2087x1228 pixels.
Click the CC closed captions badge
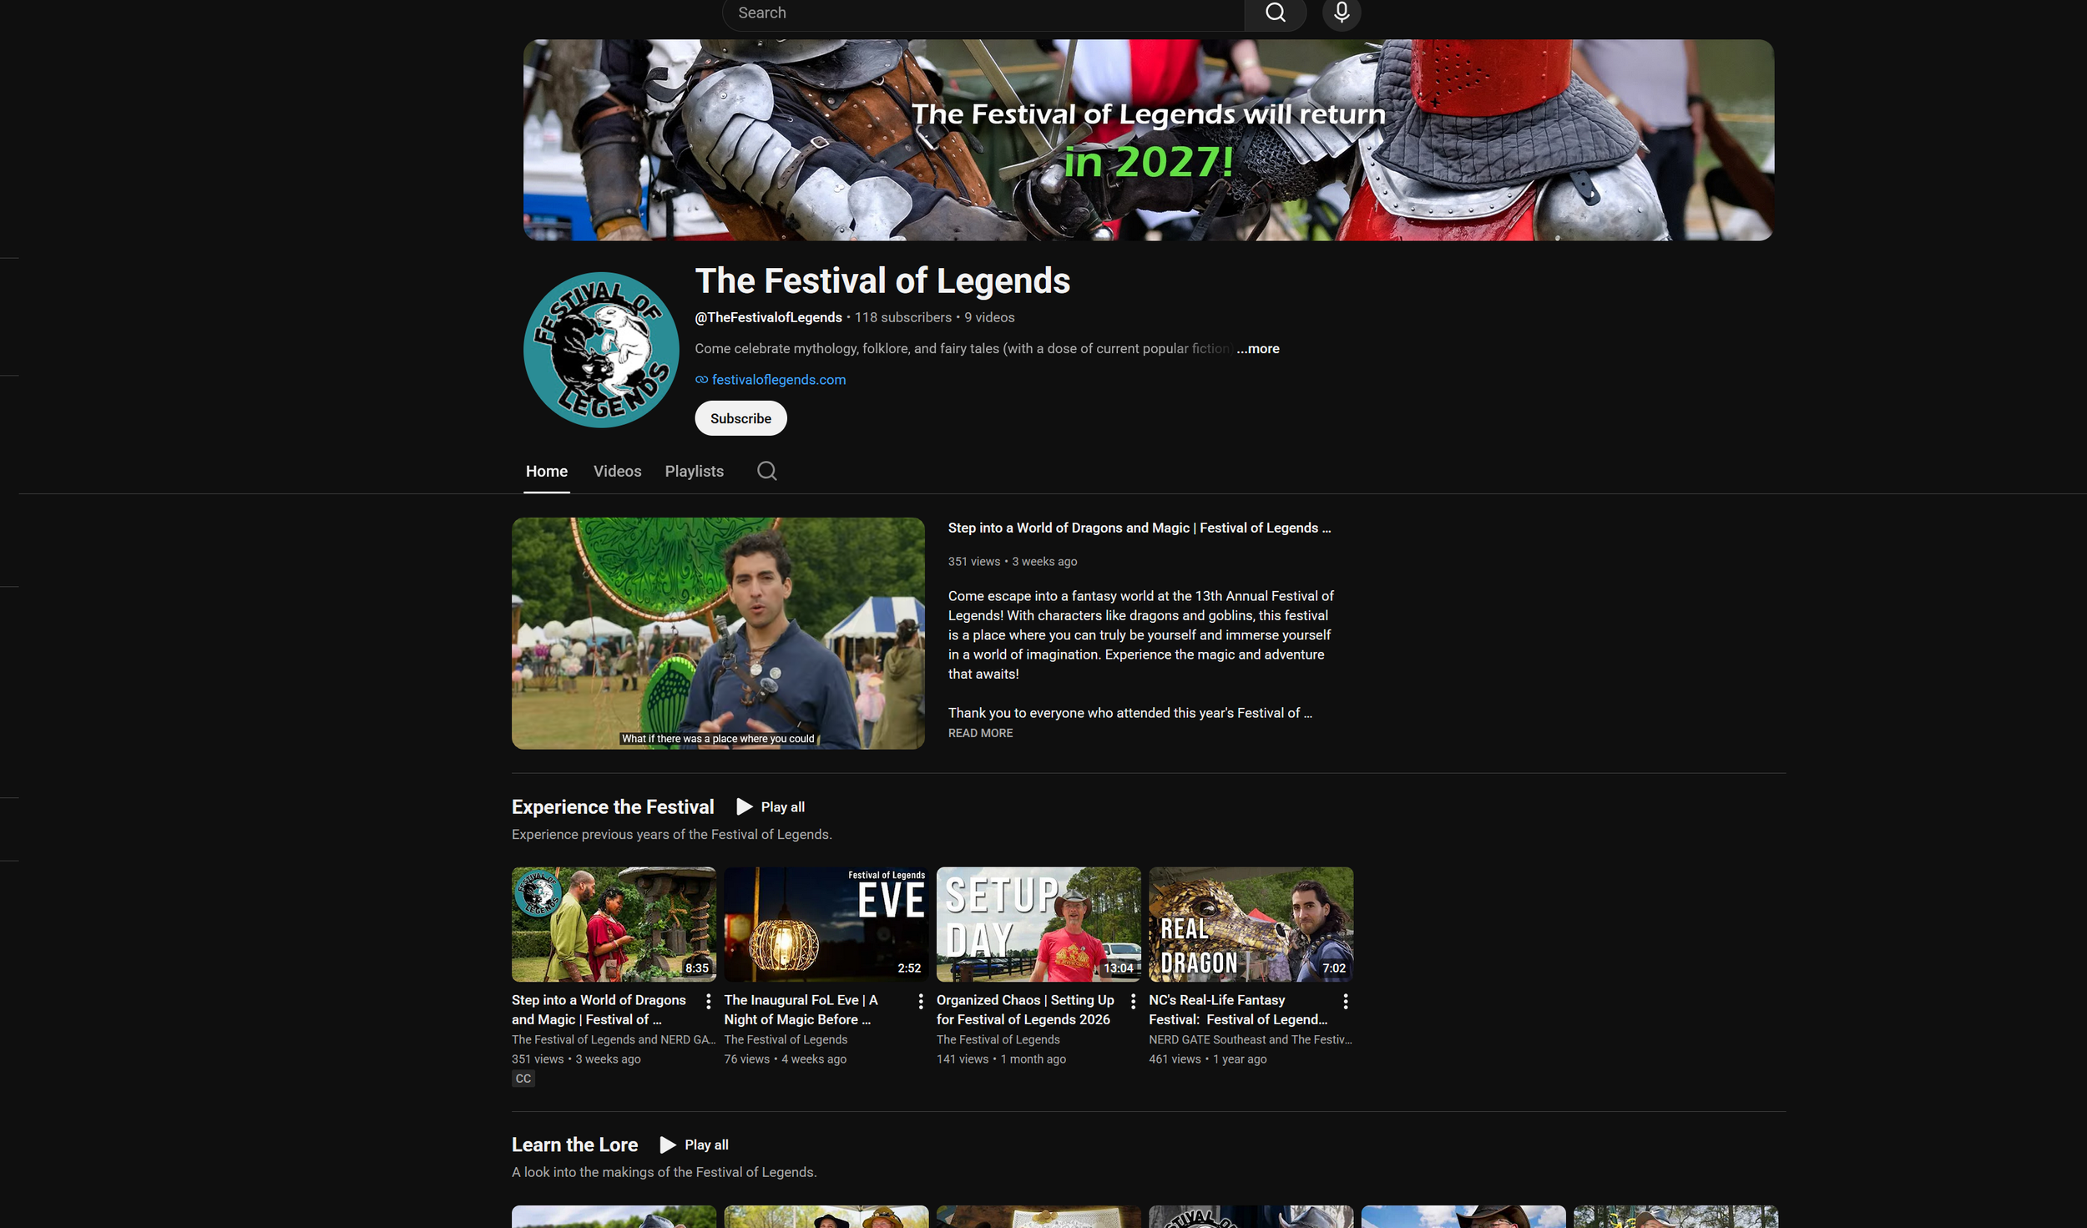click(x=523, y=1079)
